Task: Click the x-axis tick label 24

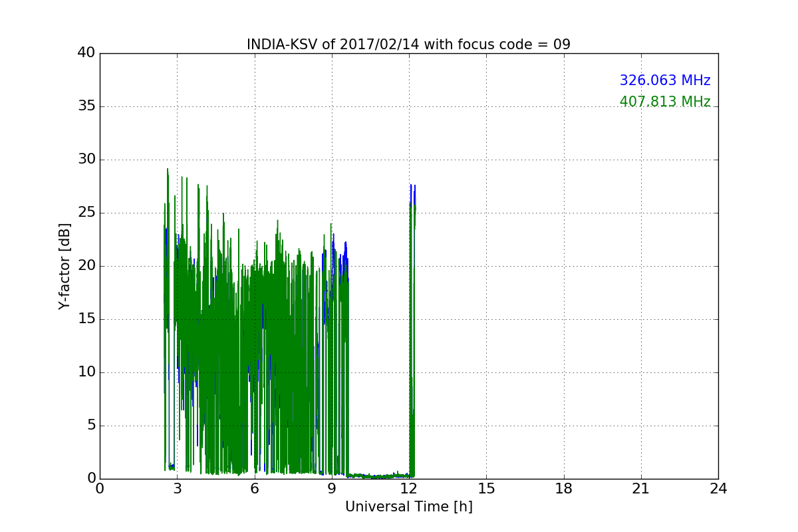Action: [x=718, y=489]
